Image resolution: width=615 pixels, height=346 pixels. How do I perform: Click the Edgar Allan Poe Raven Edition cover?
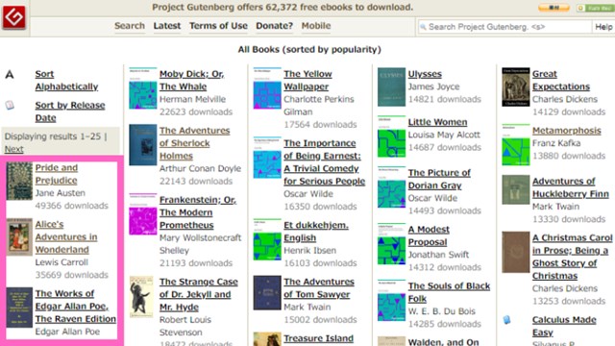[19, 308]
